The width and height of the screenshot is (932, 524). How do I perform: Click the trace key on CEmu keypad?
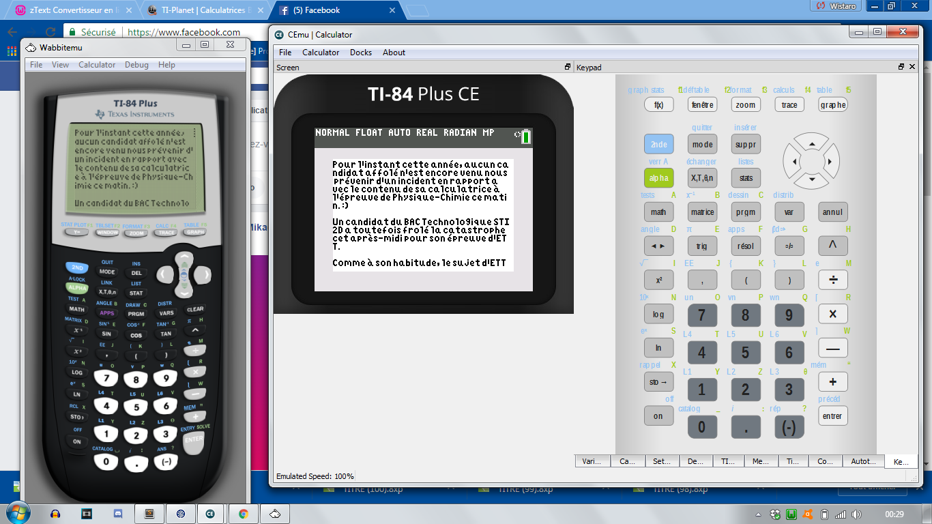click(x=789, y=105)
